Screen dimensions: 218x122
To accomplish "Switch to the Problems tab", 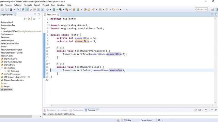I will click(50, 110).
